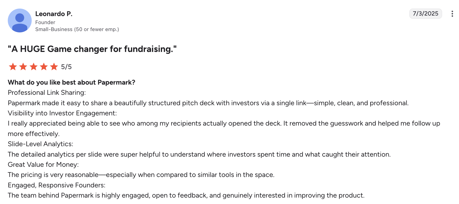Screen dimensions: 459x204
Task: Select the second red rating star
Action: [x=23, y=67]
